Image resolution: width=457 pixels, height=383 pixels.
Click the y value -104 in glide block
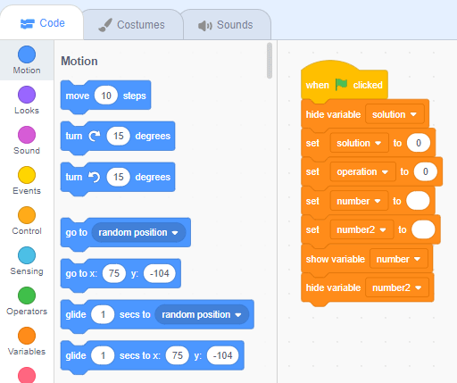click(222, 355)
